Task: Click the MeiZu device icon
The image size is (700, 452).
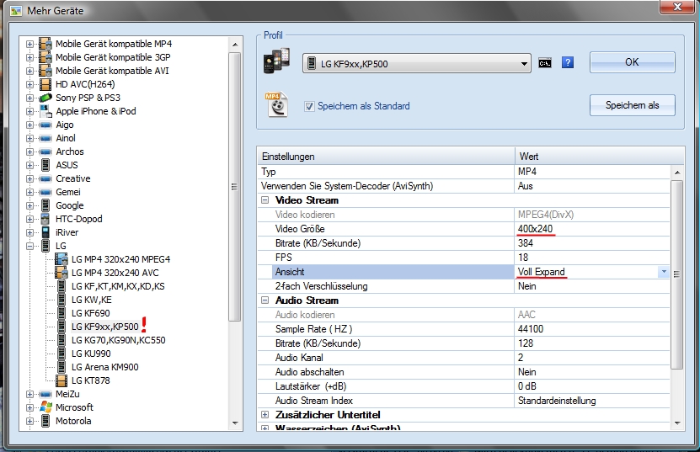Action: click(45, 394)
